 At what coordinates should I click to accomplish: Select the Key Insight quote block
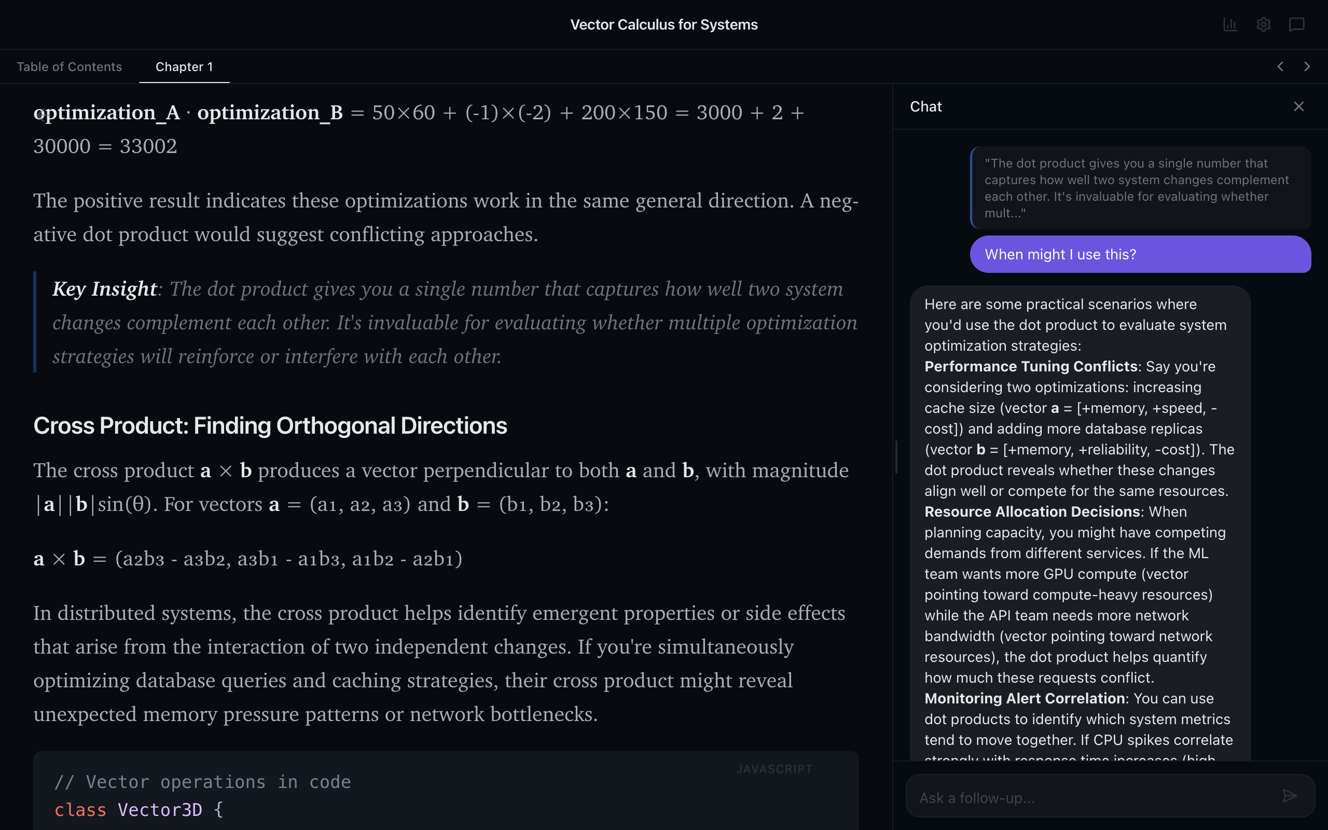click(x=445, y=322)
